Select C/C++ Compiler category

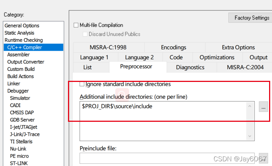[x=33, y=47]
